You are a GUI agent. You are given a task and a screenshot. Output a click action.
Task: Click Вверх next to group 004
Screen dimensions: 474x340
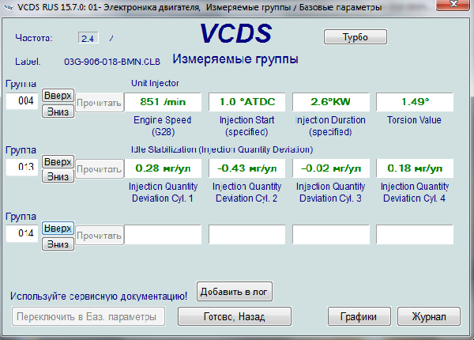click(x=58, y=96)
